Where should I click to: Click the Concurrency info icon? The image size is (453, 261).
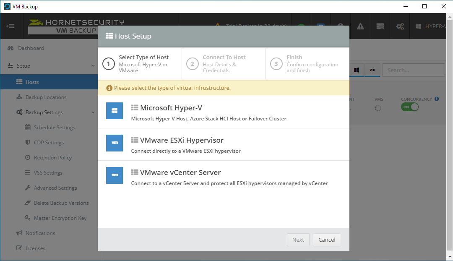pos(436,99)
